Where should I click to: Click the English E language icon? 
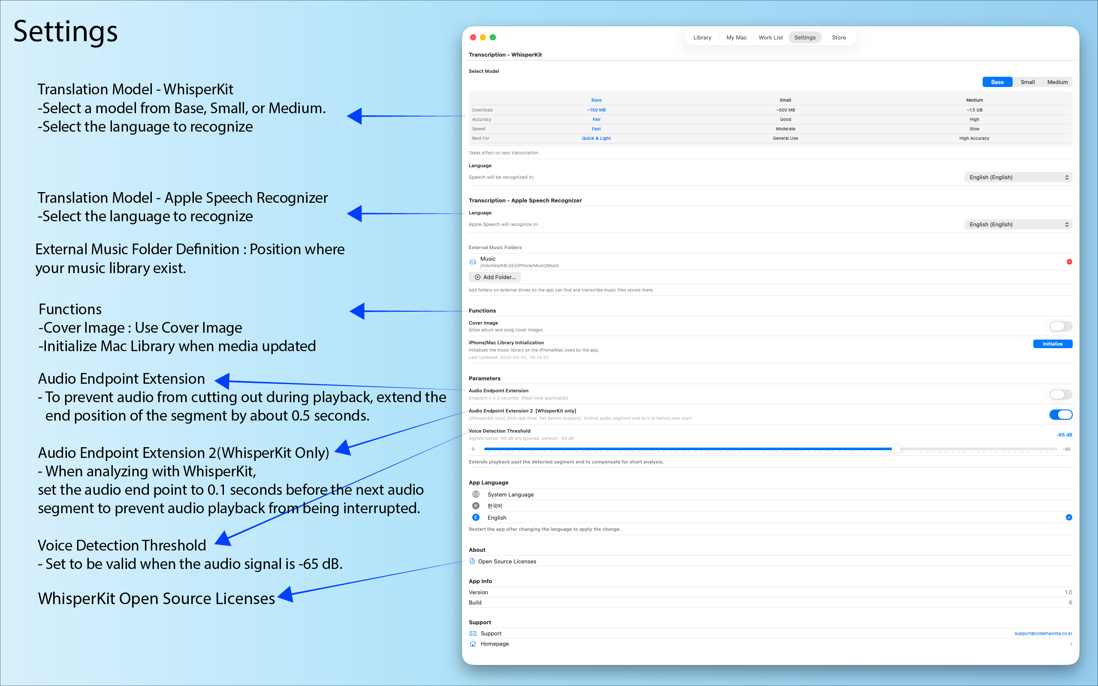click(x=476, y=518)
